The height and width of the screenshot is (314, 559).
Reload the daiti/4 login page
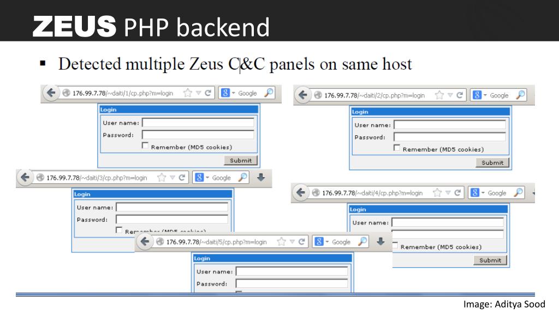[457, 193]
